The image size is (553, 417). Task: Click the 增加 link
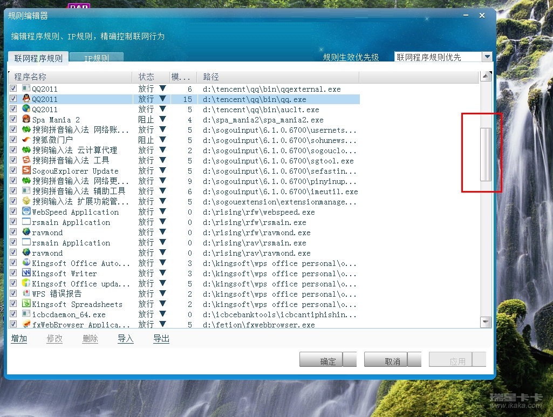(19, 339)
